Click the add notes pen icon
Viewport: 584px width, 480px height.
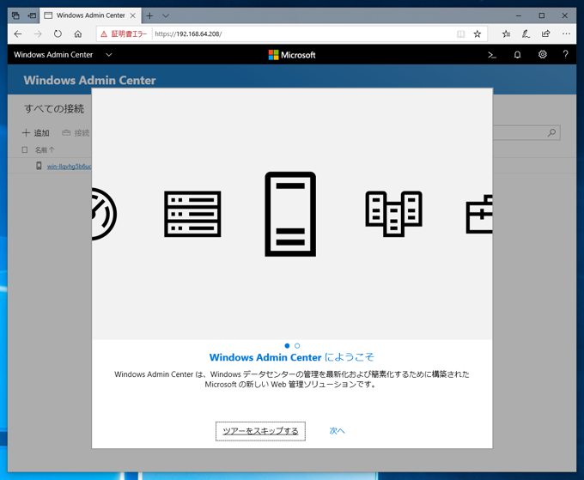point(526,33)
